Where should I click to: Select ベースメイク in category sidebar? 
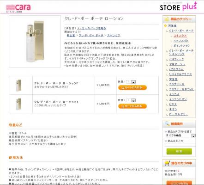point(181,41)
